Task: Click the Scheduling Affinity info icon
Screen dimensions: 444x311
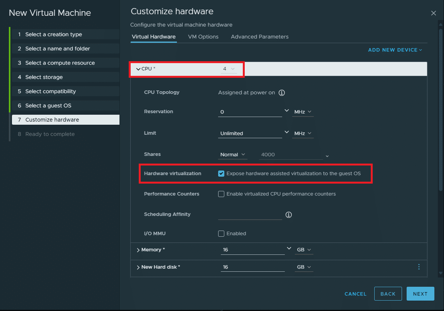Action: pyautogui.click(x=289, y=215)
